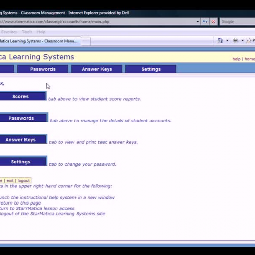This screenshot has width=255, height=255.
Task: Click the text 'tab above to view student score reports.'
Action: [95, 99]
